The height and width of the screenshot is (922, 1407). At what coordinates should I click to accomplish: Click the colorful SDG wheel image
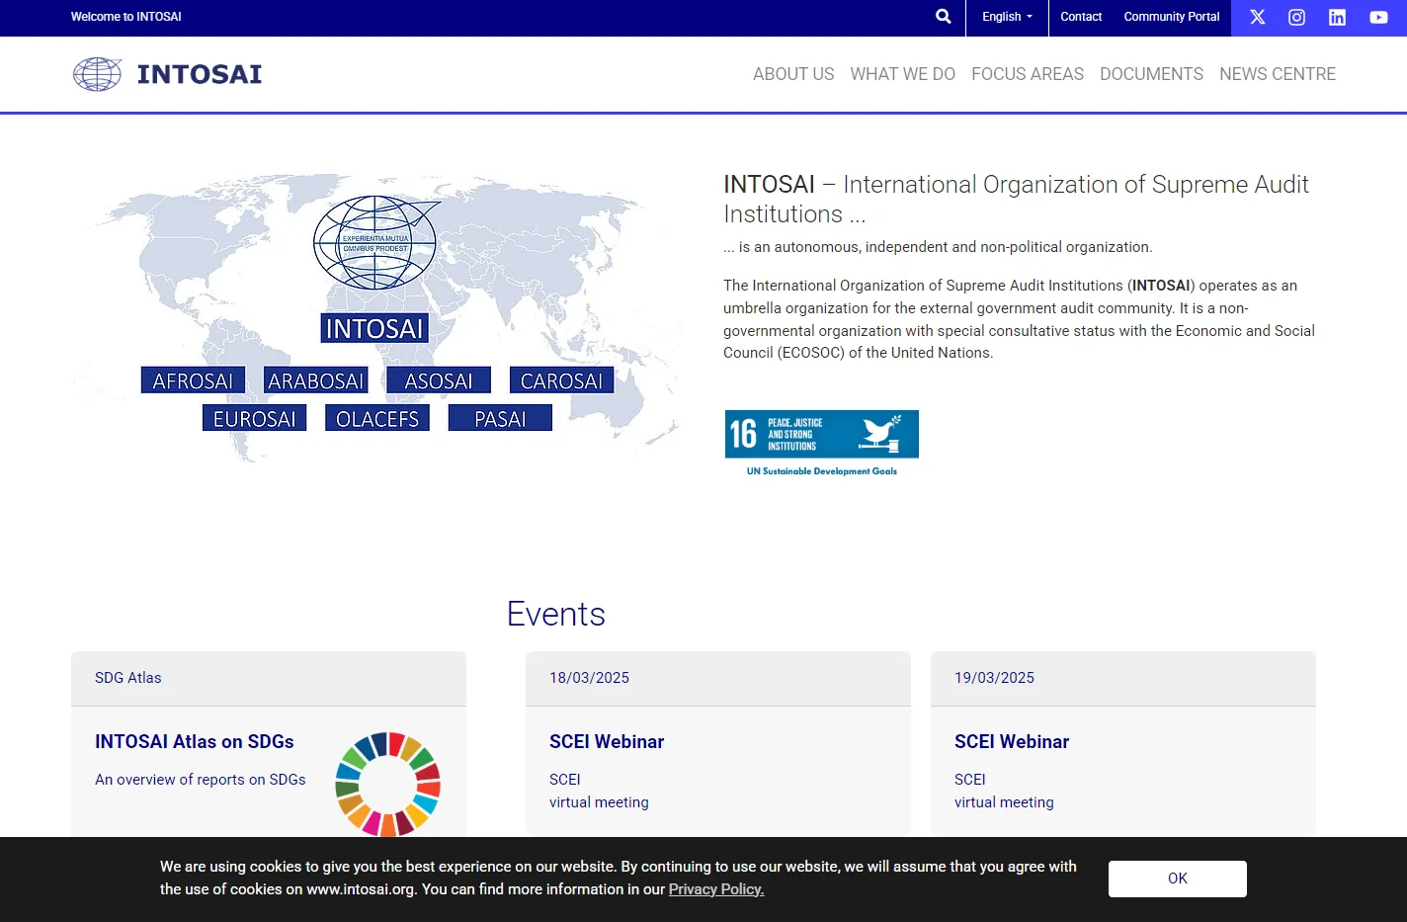[x=387, y=785]
